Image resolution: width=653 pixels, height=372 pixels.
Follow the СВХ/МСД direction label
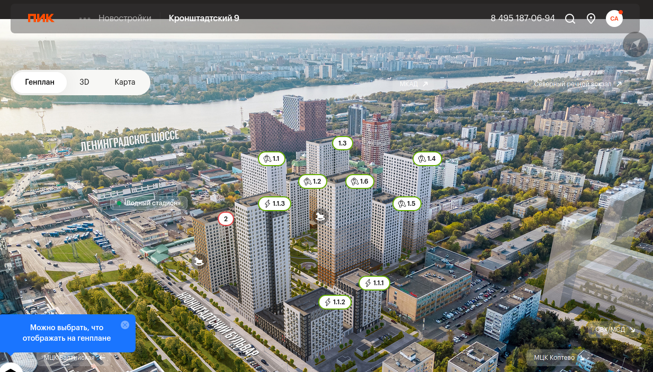pos(614,330)
